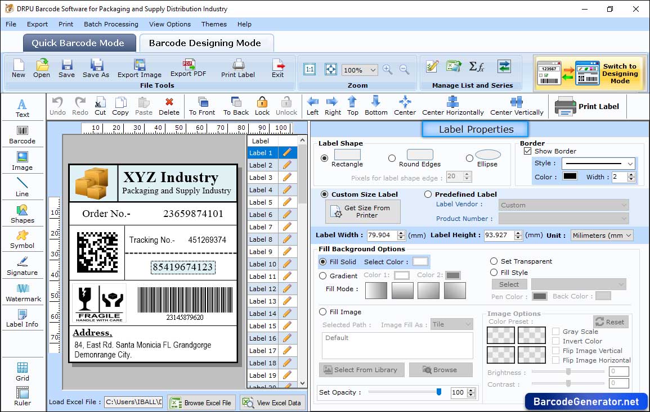Click label list scroll down arrow
Screen dimensions: 650x412
(x=302, y=383)
